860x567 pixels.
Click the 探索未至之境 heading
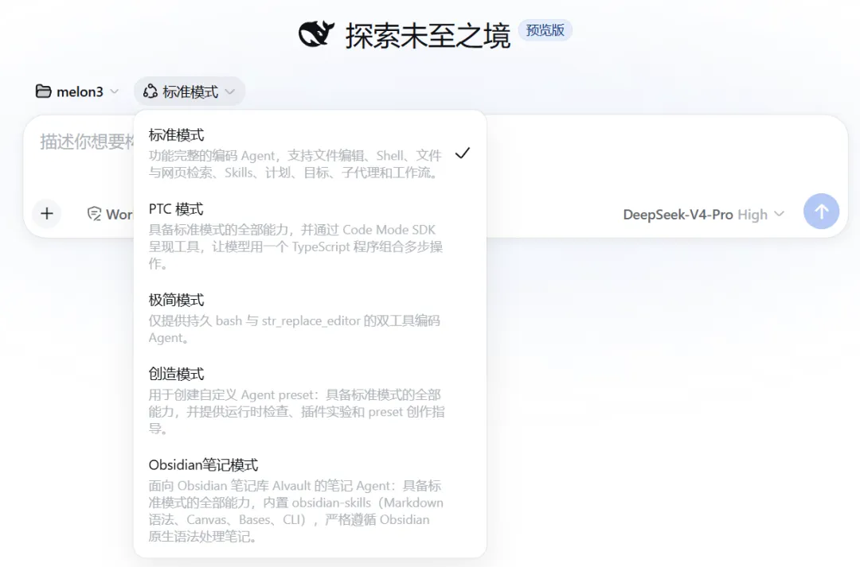tap(428, 36)
